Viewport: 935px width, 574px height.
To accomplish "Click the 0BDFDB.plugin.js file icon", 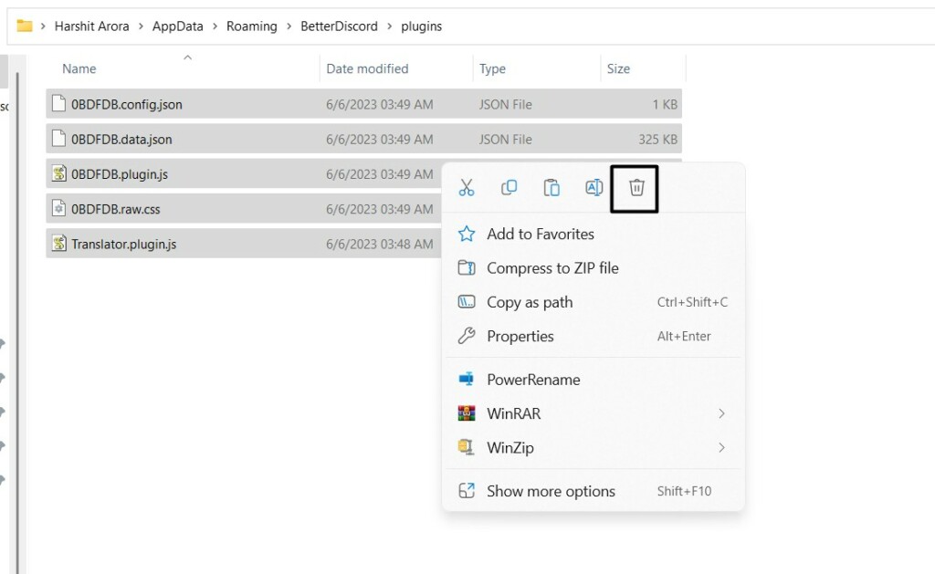I will click(59, 174).
